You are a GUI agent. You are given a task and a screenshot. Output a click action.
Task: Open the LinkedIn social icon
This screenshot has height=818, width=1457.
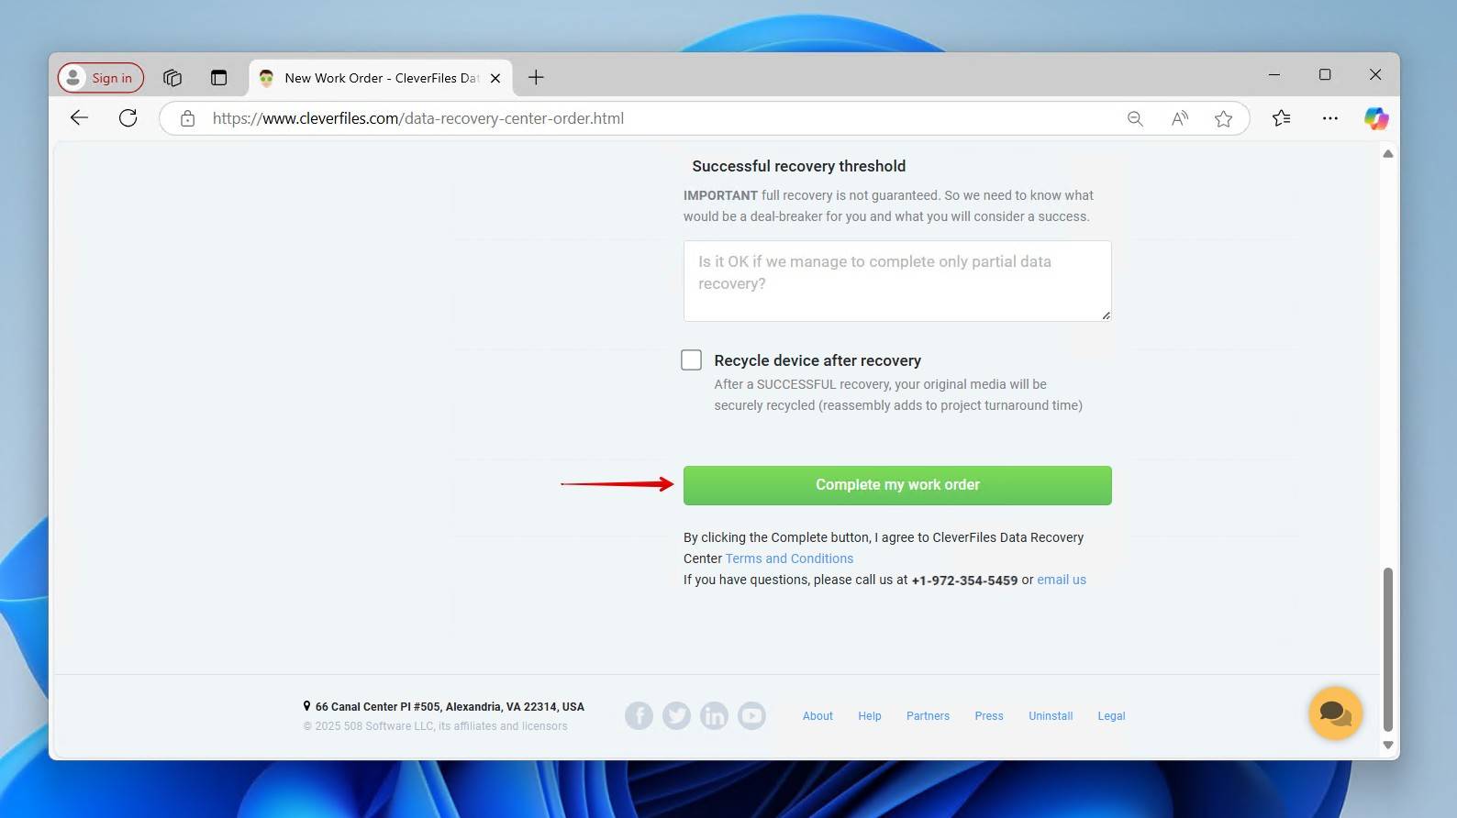pyautogui.click(x=714, y=715)
